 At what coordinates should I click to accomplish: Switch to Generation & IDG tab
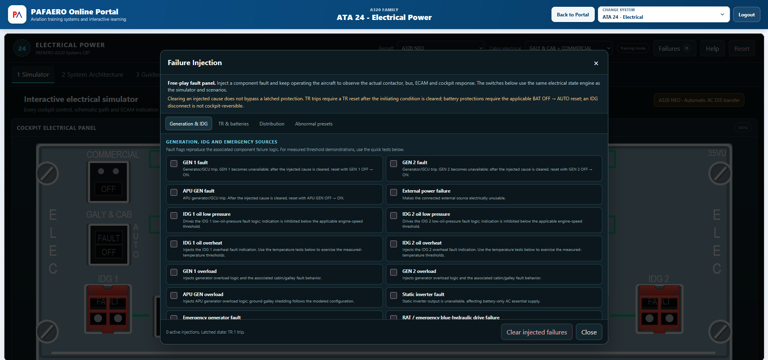click(x=188, y=124)
